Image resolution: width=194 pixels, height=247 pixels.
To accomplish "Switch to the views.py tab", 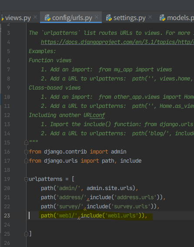I will [x=18, y=18].
